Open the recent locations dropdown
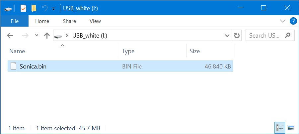 click(37, 35)
